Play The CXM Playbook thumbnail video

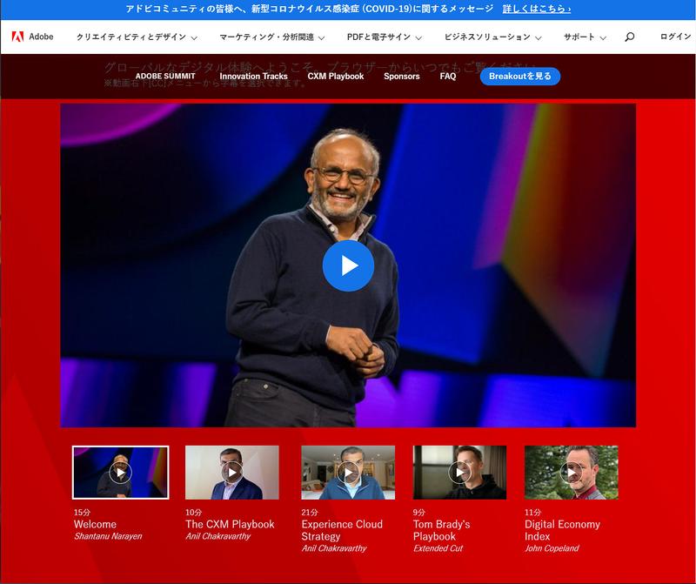[232, 472]
